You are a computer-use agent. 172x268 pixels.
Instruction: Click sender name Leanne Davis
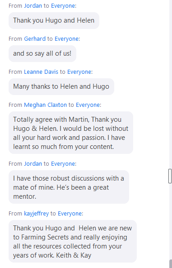click(41, 72)
